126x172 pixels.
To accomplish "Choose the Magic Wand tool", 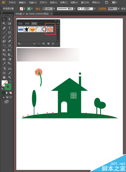I will coord(4,24).
